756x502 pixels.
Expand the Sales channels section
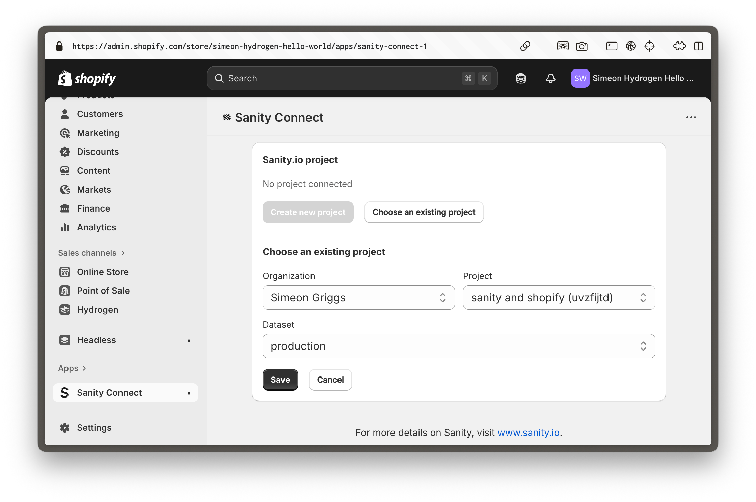(91, 253)
